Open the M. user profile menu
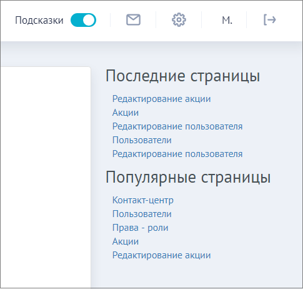Image resolution: width=303 pixels, height=289 pixels. [x=227, y=21]
